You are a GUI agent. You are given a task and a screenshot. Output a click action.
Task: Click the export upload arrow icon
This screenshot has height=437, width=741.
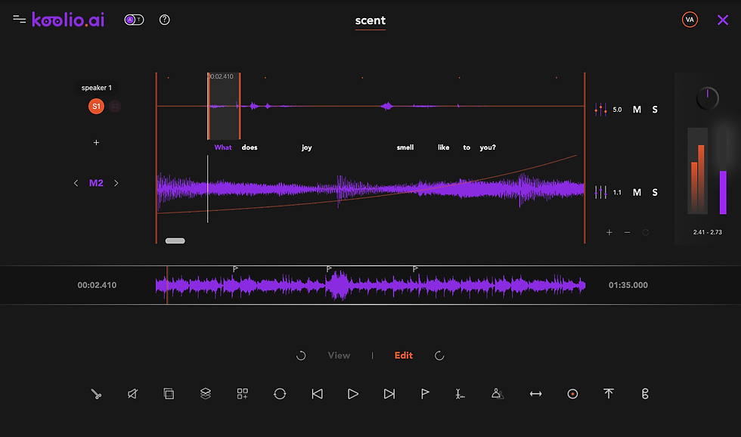tap(609, 393)
